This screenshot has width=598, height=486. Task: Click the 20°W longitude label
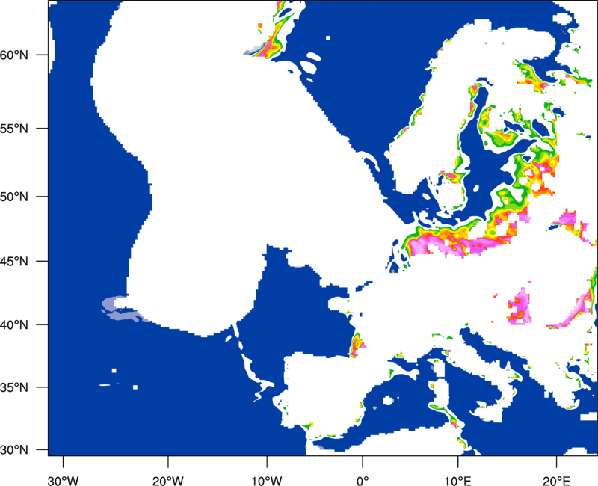click(167, 481)
